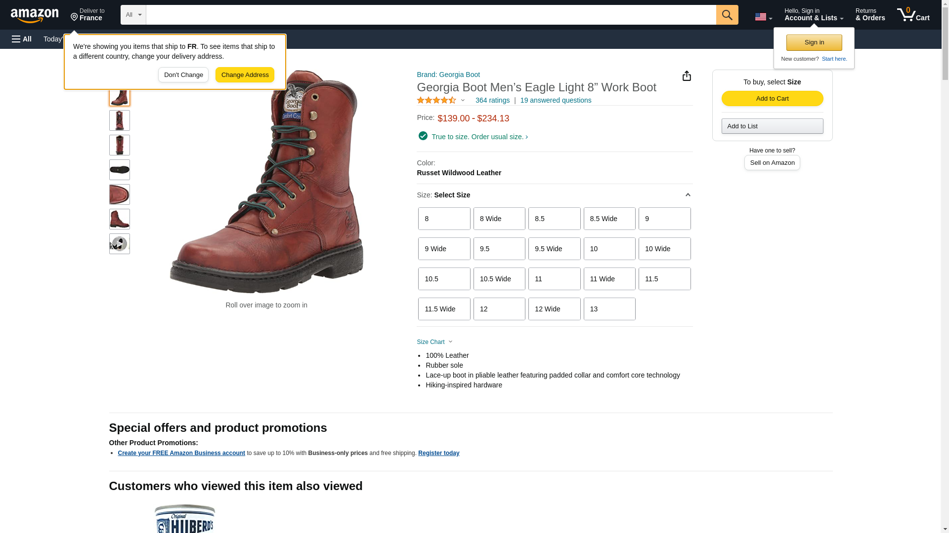Select size 12 Wide
This screenshot has height=533, width=949.
(554, 309)
